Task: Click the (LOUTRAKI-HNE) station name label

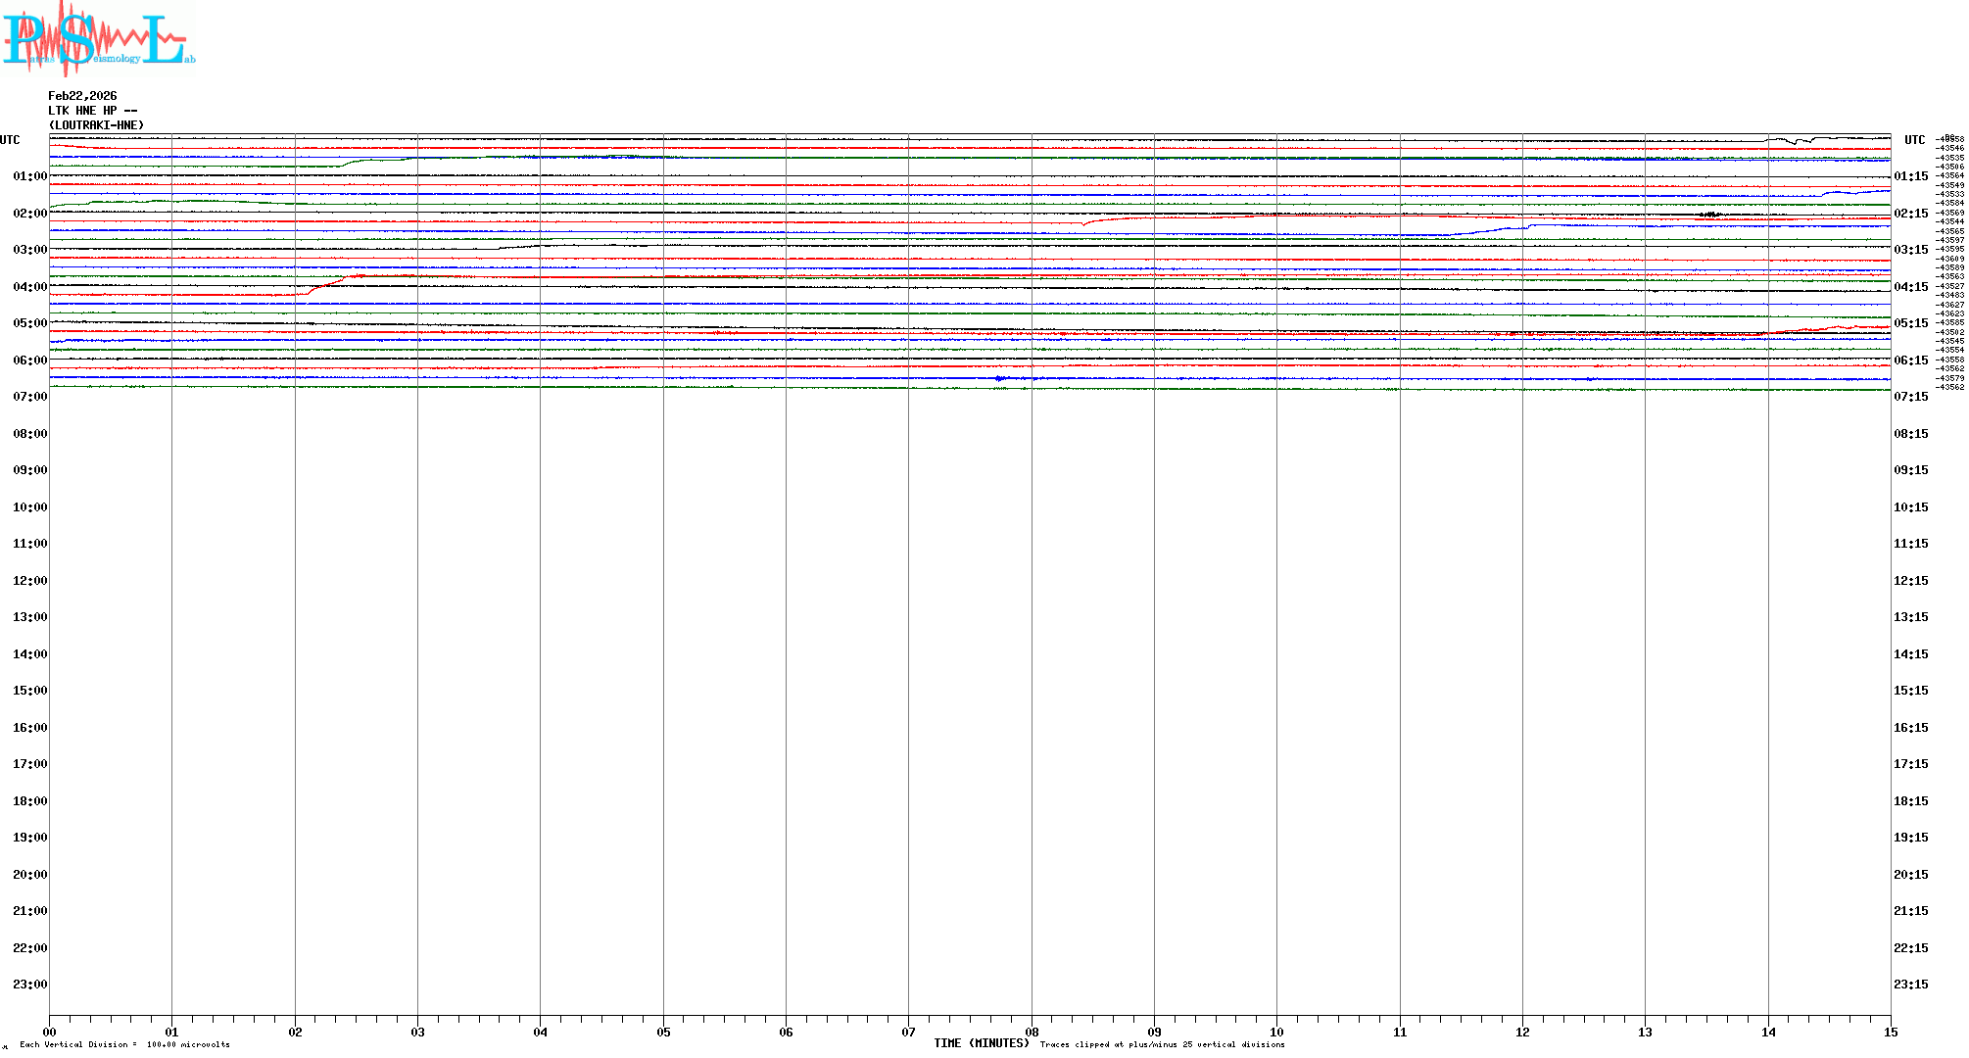Action: coord(96,125)
